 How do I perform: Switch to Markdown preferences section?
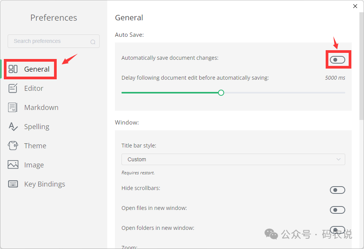coord(41,107)
